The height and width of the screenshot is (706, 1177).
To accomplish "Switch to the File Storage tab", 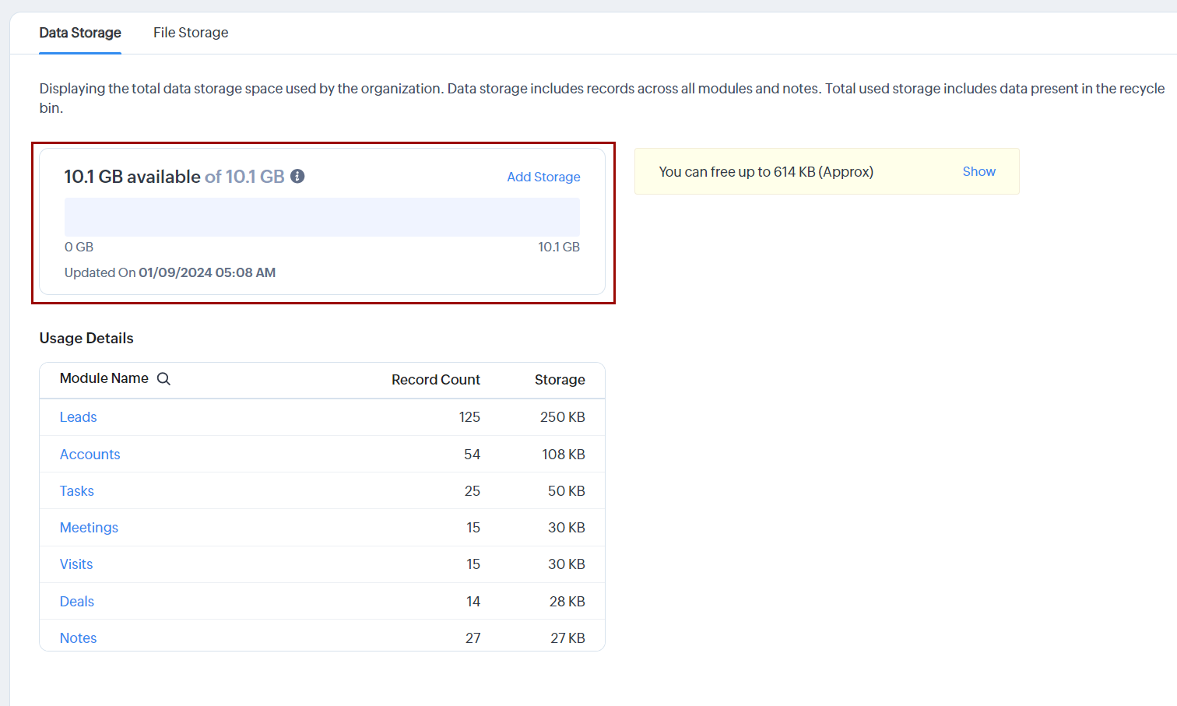I will coord(191,33).
